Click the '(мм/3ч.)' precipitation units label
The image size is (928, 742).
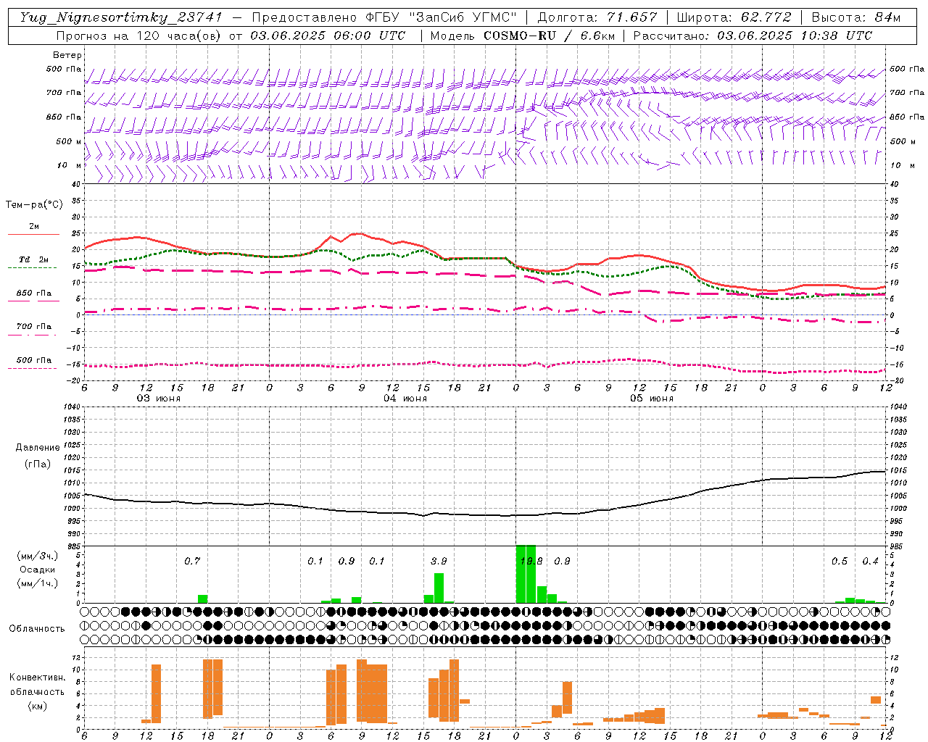coord(38,556)
